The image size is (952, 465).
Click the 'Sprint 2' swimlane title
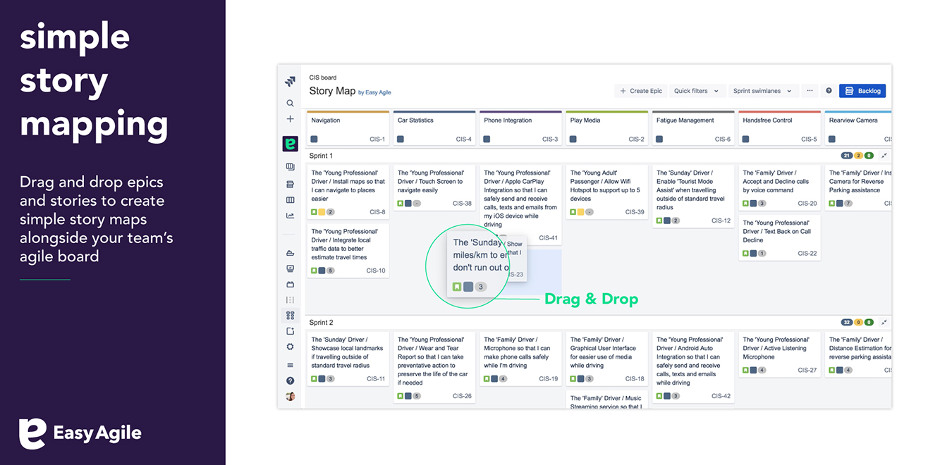321,323
